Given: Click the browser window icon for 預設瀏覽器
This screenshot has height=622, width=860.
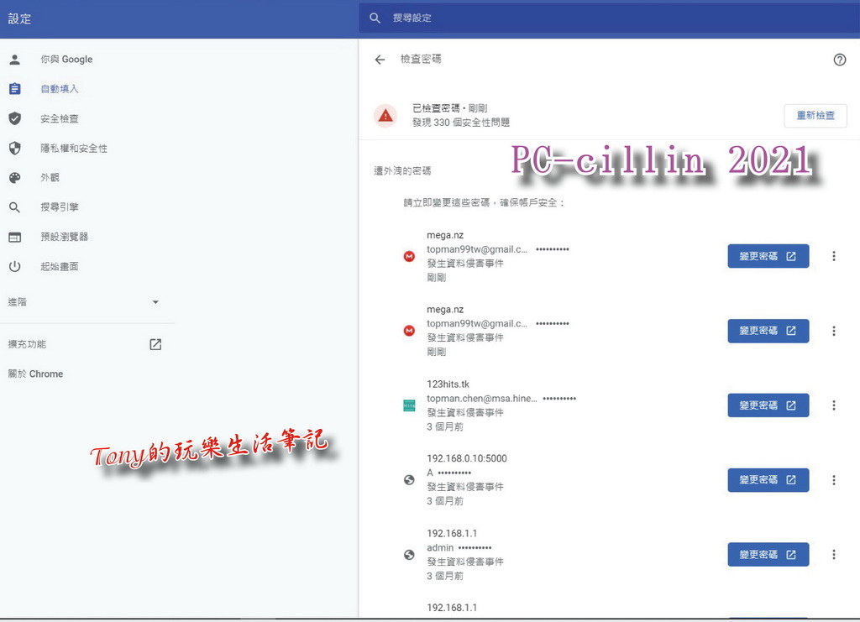Looking at the screenshot, I should (x=15, y=237).
